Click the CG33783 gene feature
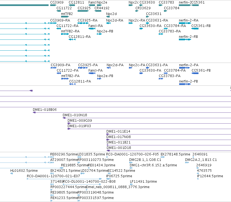 pos(161,5)
